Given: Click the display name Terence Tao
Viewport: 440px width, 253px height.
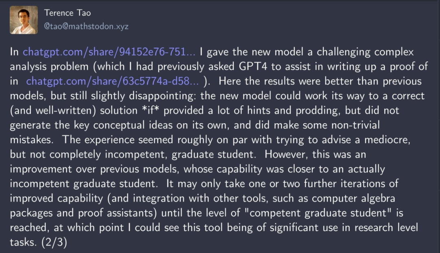Looking at the screenshot, I should [67, 13].
